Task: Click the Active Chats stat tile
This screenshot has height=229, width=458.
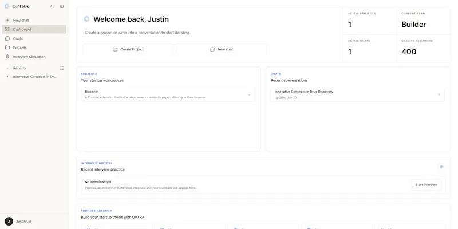Action: 370,49
